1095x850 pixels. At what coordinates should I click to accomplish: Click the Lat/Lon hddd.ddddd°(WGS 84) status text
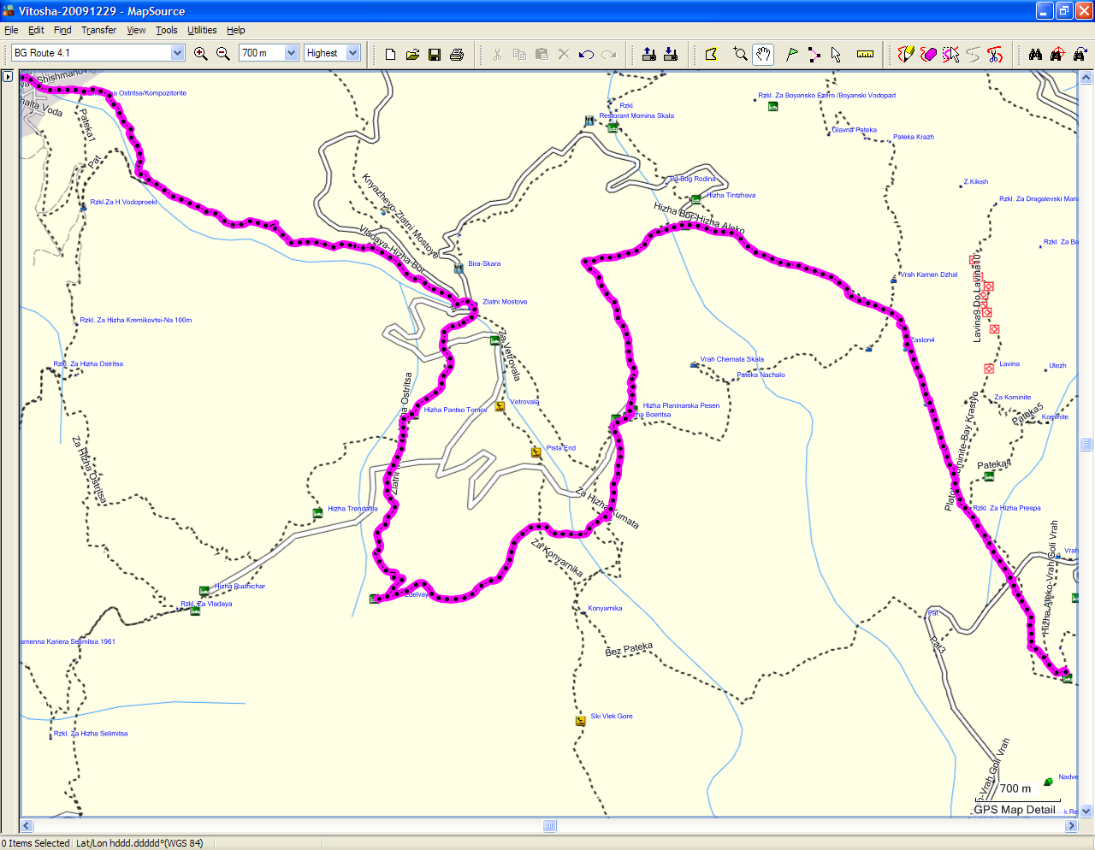click(139, 843)
